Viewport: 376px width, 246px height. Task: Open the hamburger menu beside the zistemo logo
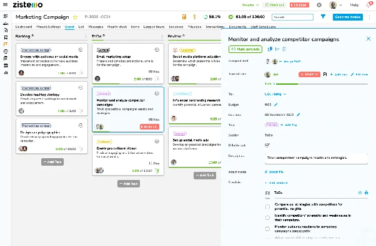(x=5, y=4)
